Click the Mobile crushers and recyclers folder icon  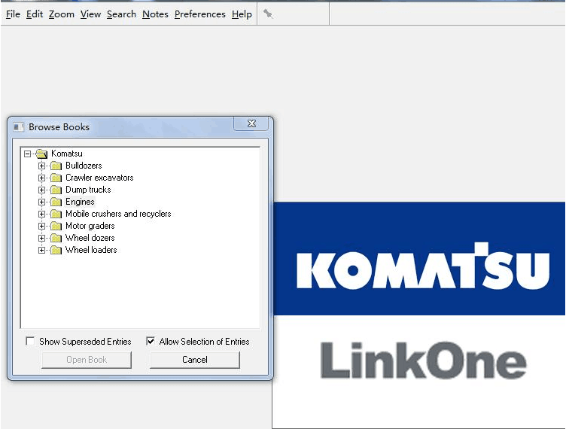pyautogui.click(x=56, y=214)
